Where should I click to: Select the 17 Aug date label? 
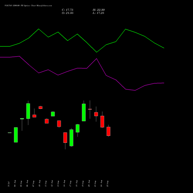[x=70, y=183]
